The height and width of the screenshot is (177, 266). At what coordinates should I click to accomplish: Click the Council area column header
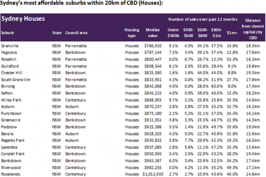(x=76, y=33)
